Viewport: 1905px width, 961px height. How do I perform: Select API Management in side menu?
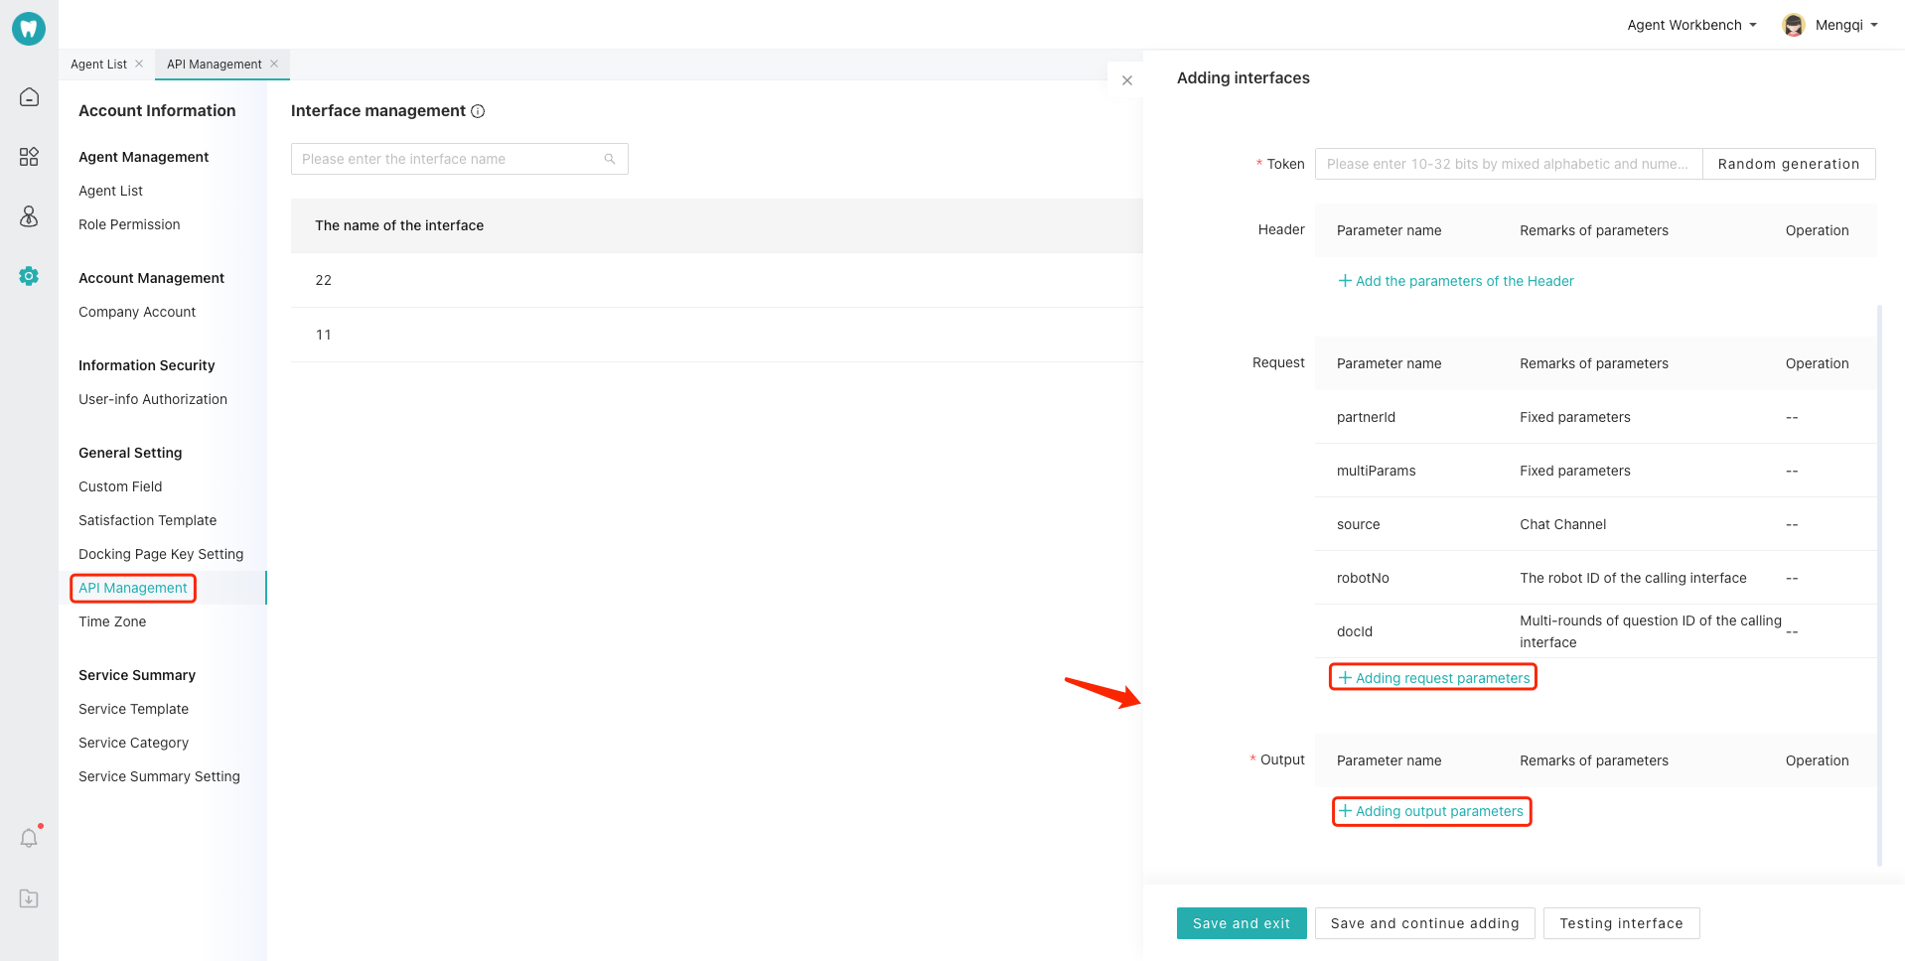(x=133, y=588)
